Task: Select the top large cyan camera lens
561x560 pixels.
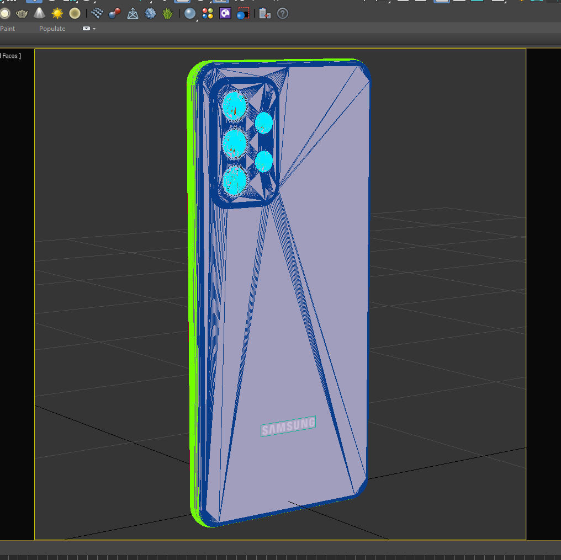Action: tap(235, 106)
